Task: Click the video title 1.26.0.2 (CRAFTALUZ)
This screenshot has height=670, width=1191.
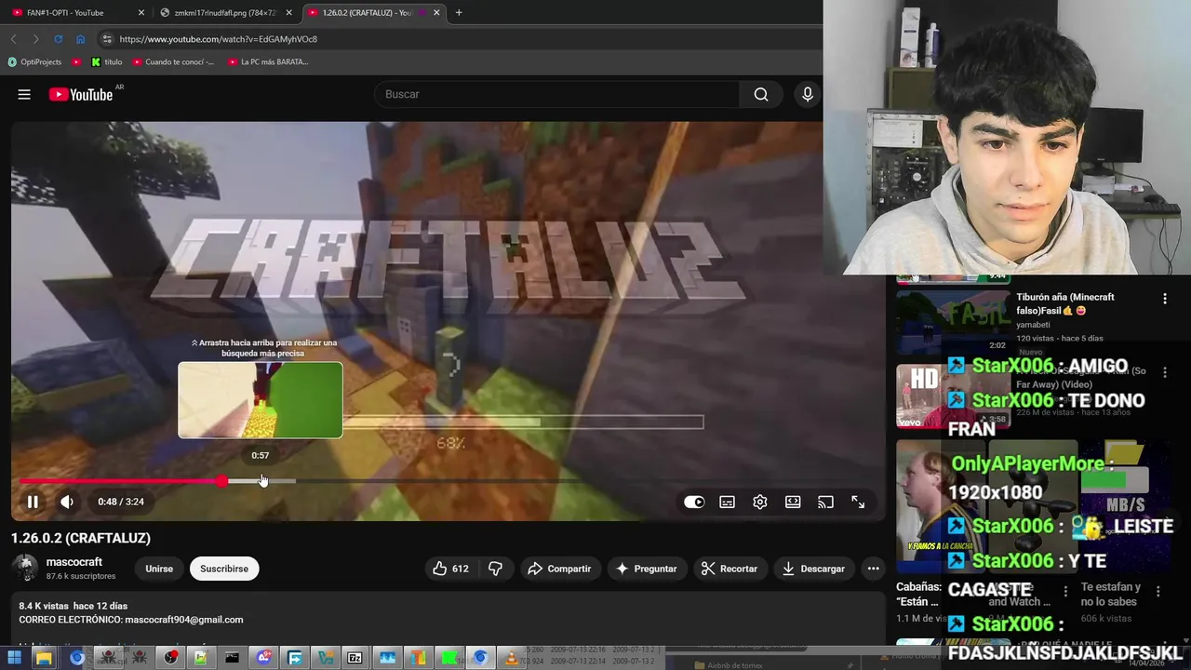Action: point(81,538)
